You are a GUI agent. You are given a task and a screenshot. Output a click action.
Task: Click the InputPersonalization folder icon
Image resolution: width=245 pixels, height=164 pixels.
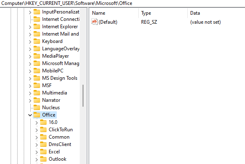click(37, 12)
